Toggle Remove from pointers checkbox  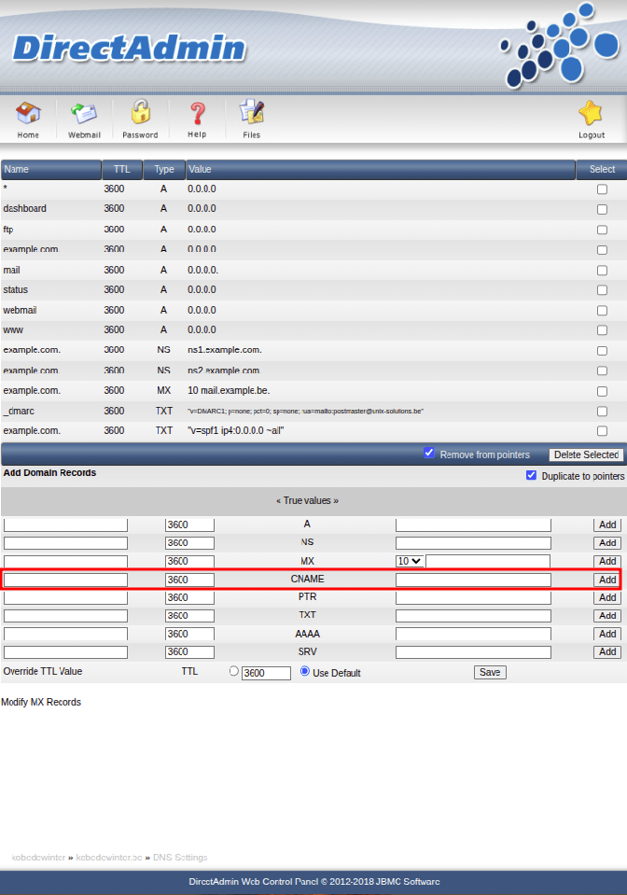(x=429, y=454)
